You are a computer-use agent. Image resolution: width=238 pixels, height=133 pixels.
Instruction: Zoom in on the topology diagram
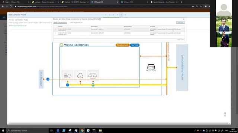coord(225,113)
